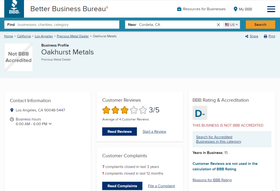Click the text Average of 4 Customer Reviews
The width and height of the screenshot is (280, 191).
pyautogui.click(x=125, y=119)
